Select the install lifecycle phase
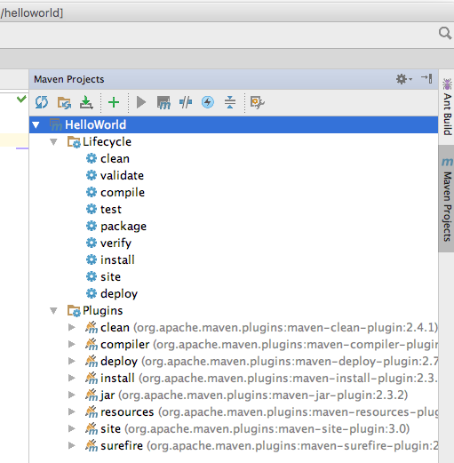Image resolution: width=454 pixels, height=463 pixels. [117, 260]
